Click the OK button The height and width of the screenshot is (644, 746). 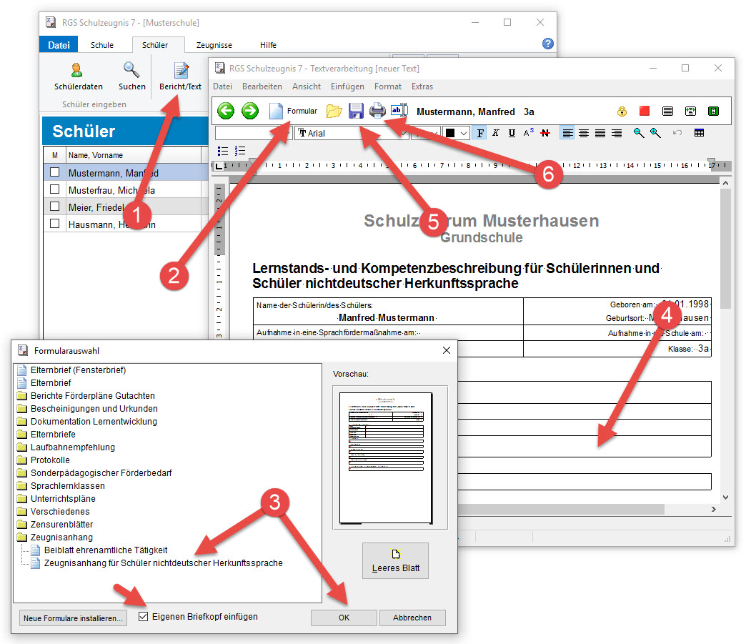point(344,618)
